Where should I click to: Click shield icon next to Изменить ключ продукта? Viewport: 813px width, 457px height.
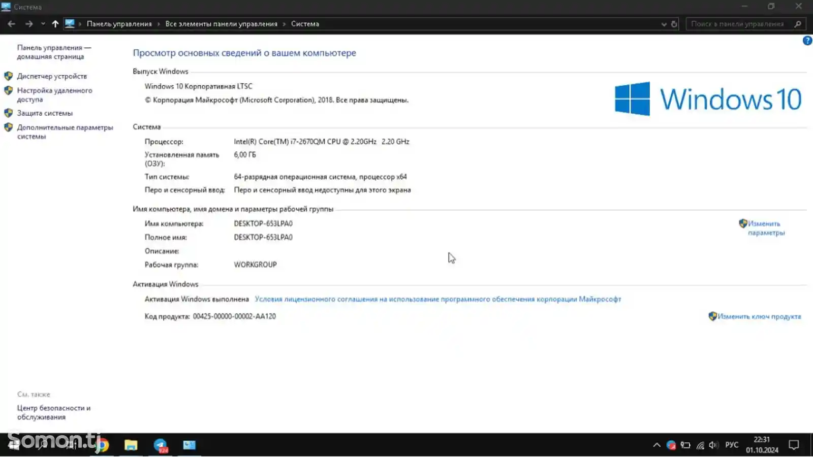[712, 316]
